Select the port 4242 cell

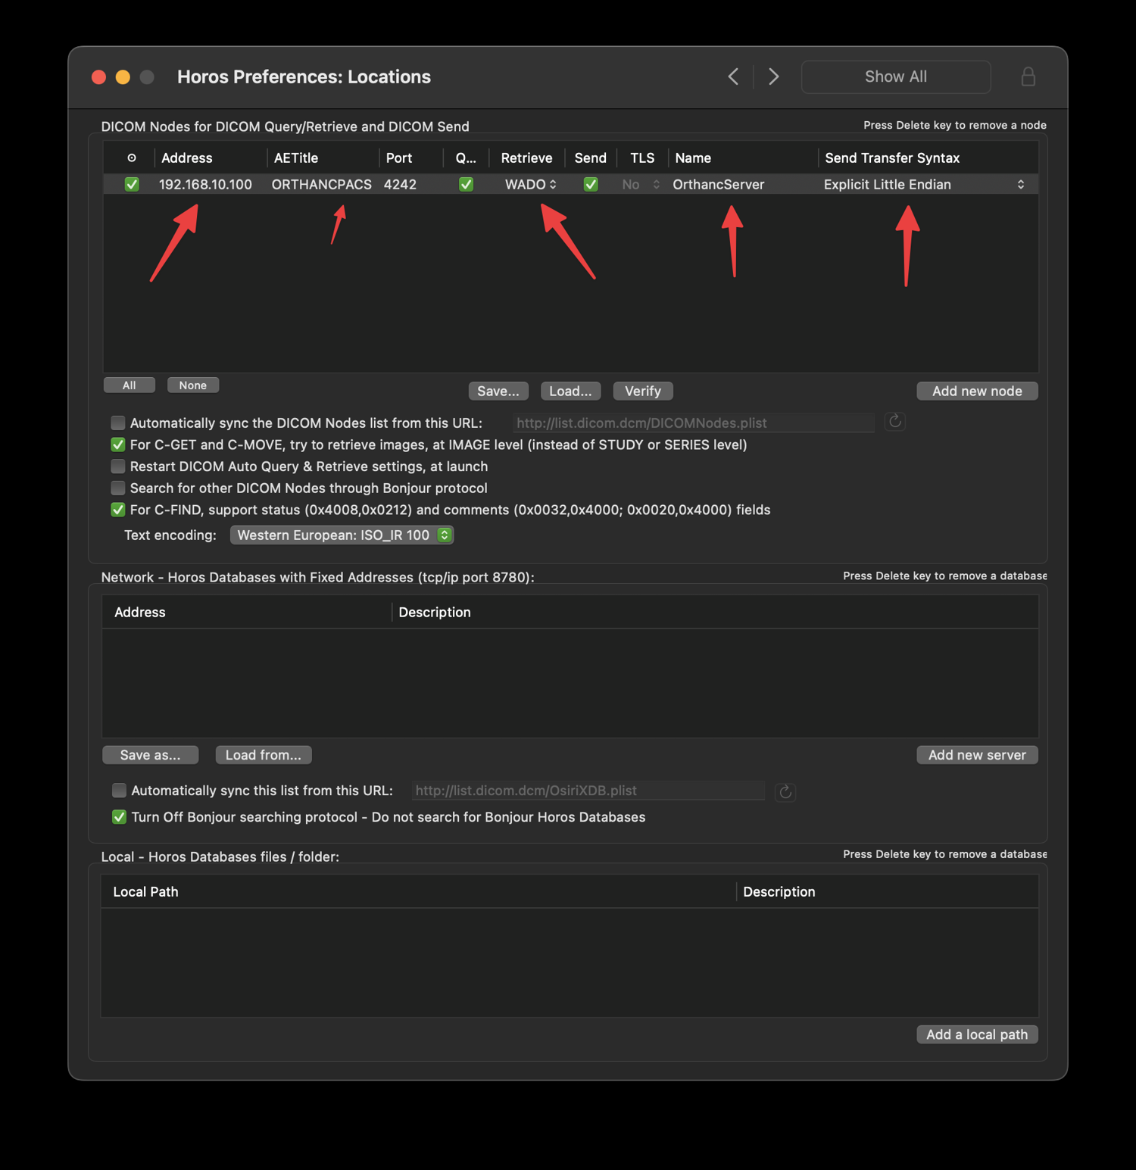[400, 184]
